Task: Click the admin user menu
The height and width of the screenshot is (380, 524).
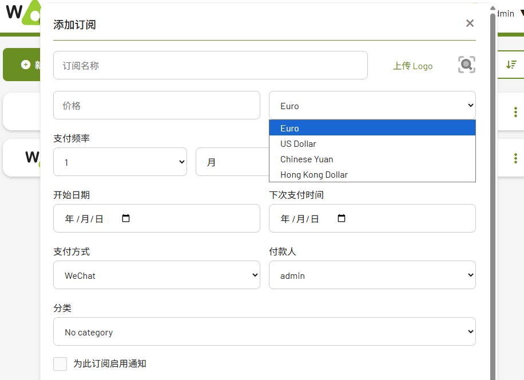Action: pyautogui.click(x=510, y=14)
